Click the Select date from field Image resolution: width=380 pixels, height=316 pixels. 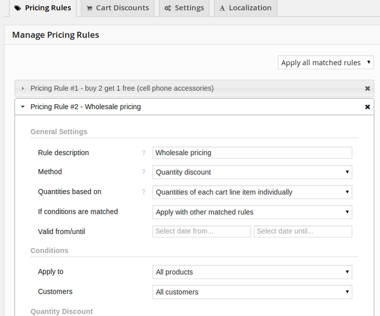[x=201, y=231]
